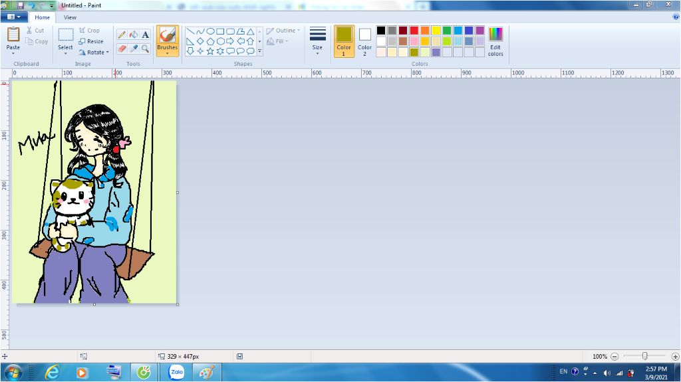Open the Brushes dropdown arrow

pyautogui.click(x=167, y=53)
